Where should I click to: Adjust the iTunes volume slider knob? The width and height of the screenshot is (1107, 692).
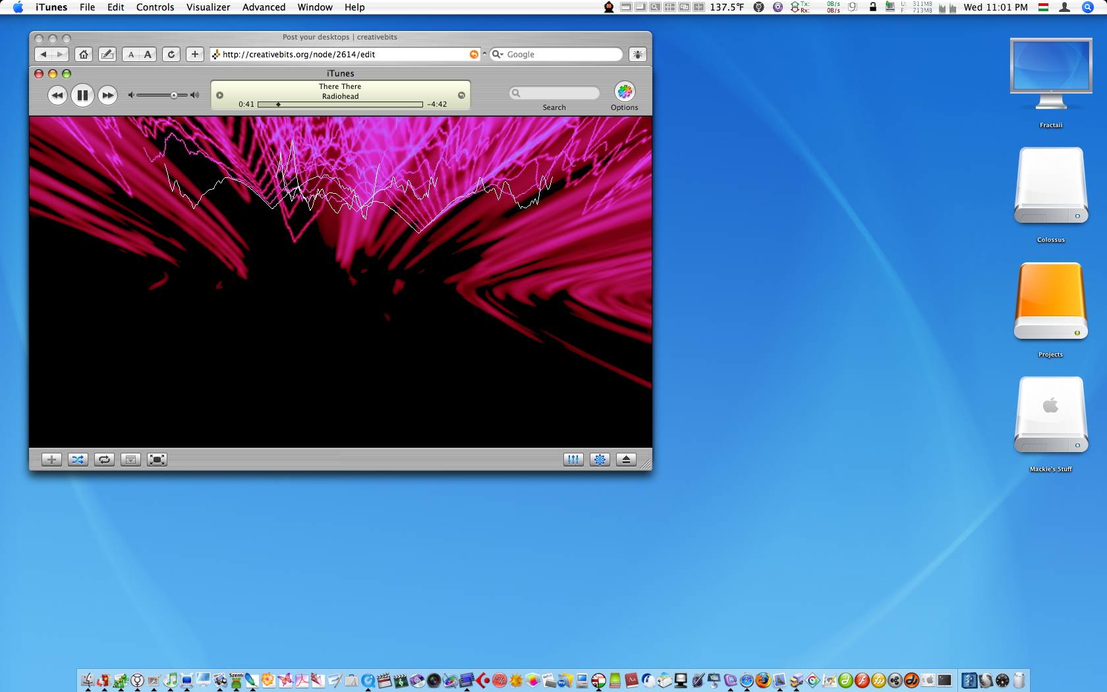pos(174,95)
